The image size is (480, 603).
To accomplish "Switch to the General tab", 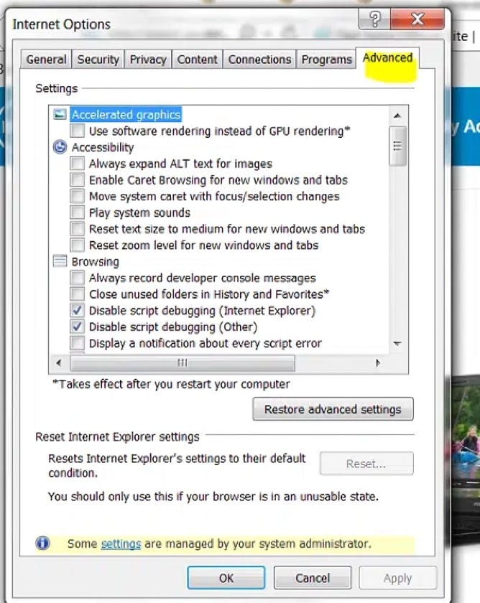I will tap(46, 59).
